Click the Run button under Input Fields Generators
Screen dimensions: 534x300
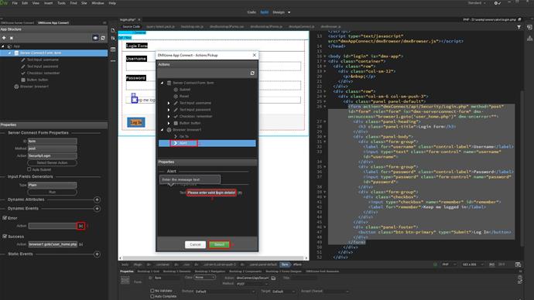click(52, 193)
